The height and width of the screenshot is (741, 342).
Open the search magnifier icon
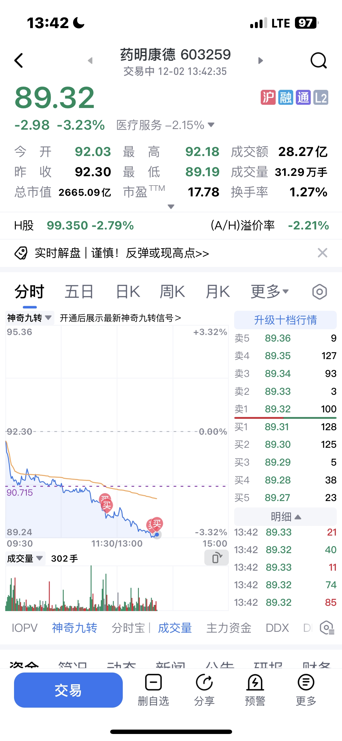point(318,61)
